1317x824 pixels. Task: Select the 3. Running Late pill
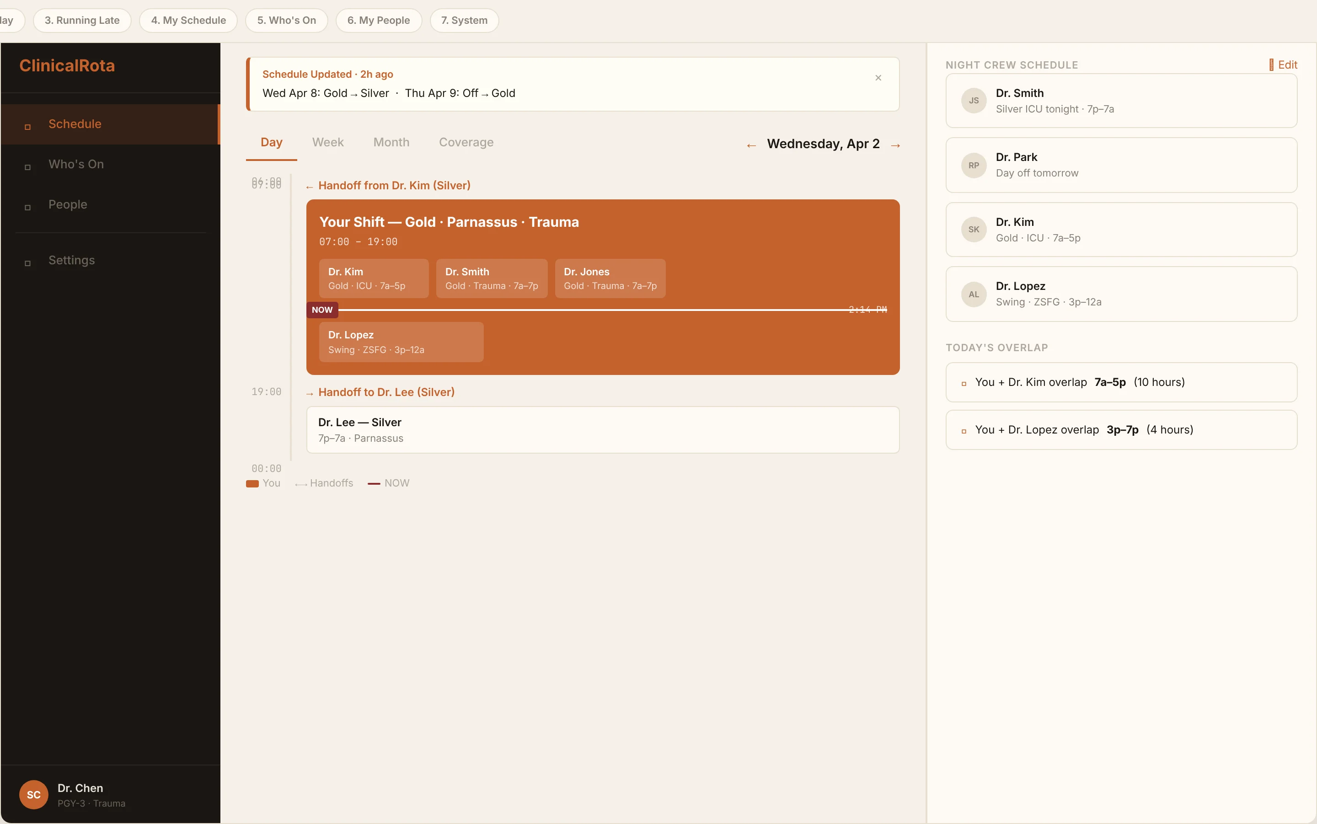(82, 20)
